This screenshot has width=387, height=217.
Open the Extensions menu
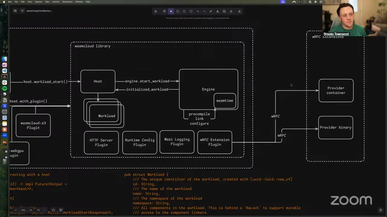tap(67, 2)
